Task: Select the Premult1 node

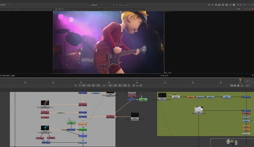Action: (61, 112)
